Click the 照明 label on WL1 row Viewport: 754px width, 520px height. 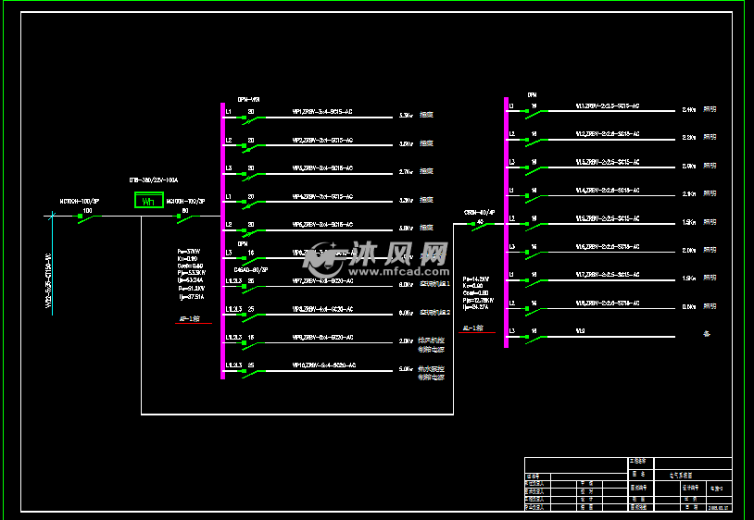pos(710,109)
